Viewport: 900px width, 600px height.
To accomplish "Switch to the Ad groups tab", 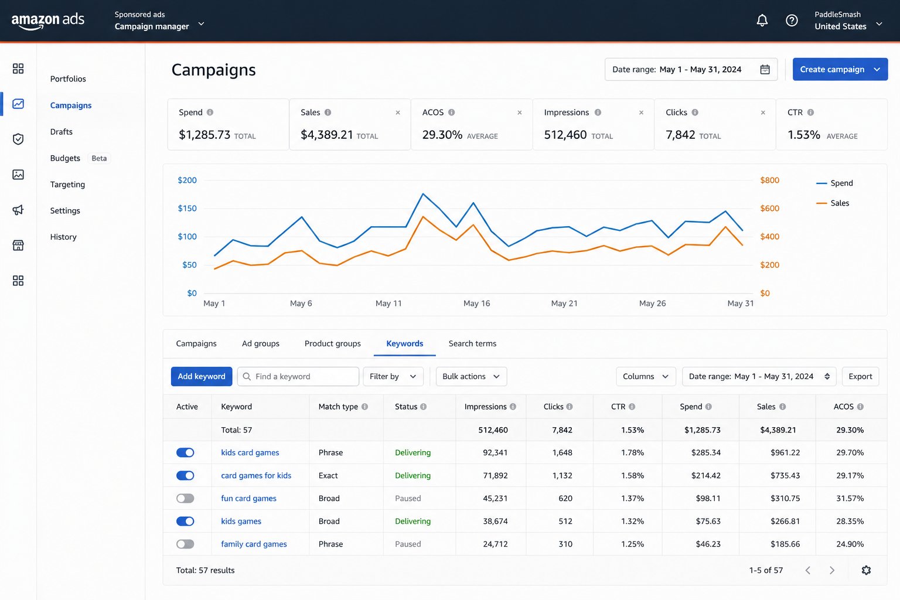I will pyautogui.click(x=261, y=343).
